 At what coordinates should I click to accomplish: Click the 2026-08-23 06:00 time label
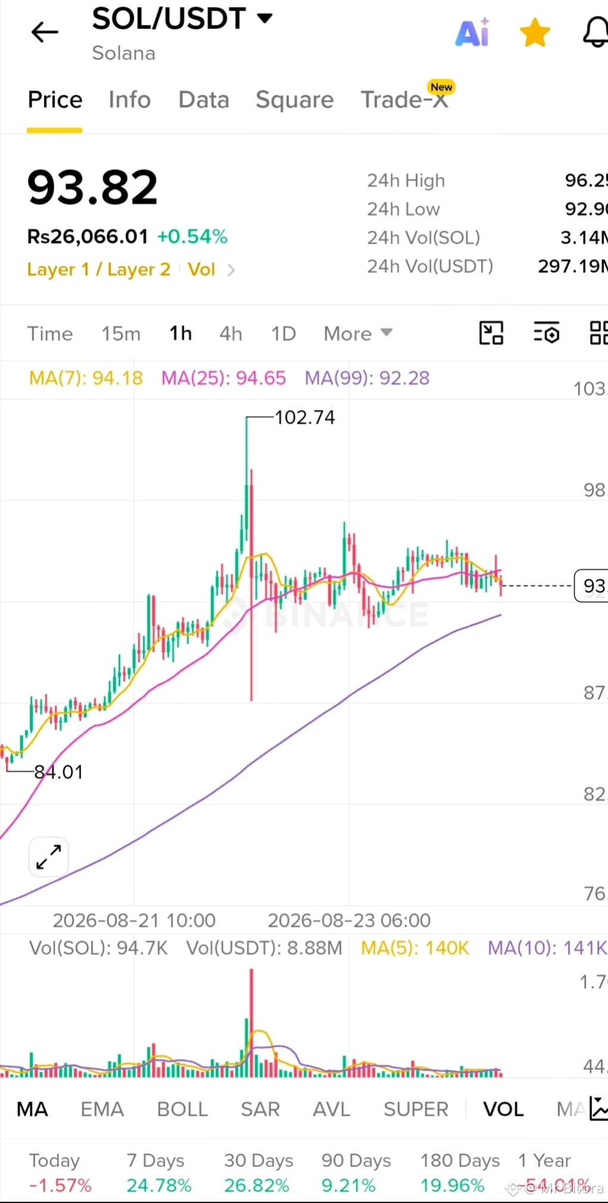(349, 920)
